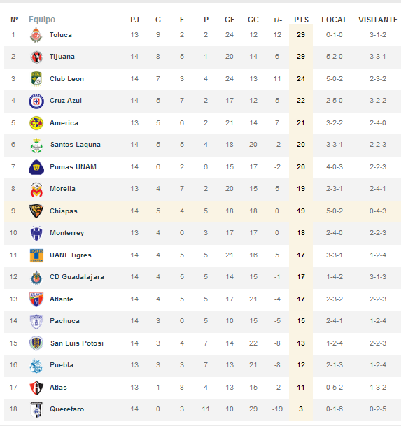Click the UANL Tigres badge

[x=36, y=255]
